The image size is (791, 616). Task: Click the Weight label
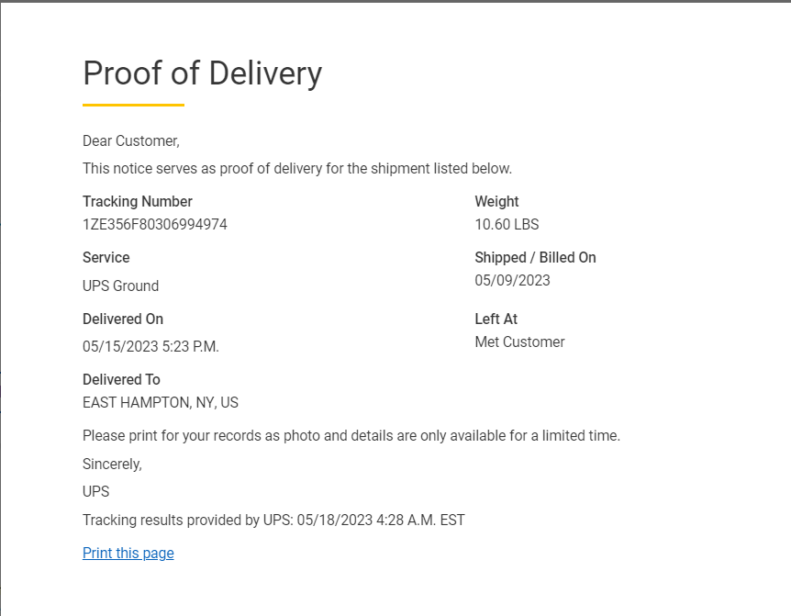point(496,202)
